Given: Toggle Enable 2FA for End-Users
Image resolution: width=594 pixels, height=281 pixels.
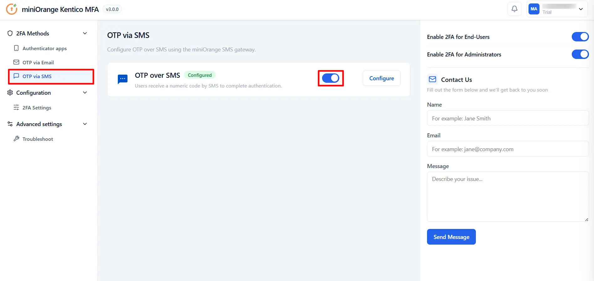Looking at the screenshot, I should [580, 37].
